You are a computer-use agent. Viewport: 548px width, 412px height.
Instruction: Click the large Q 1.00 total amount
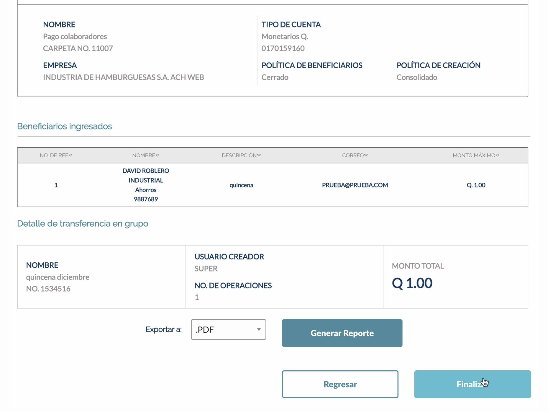click(x=412, y=283)
